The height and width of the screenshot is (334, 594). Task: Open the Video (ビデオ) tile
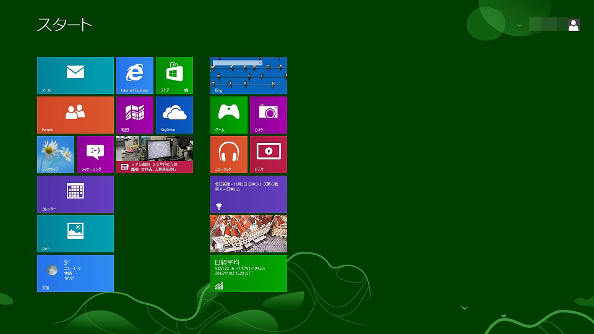pos(269,155)
